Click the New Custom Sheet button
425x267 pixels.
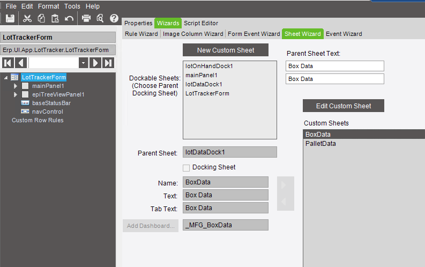[x=226, y=50]
